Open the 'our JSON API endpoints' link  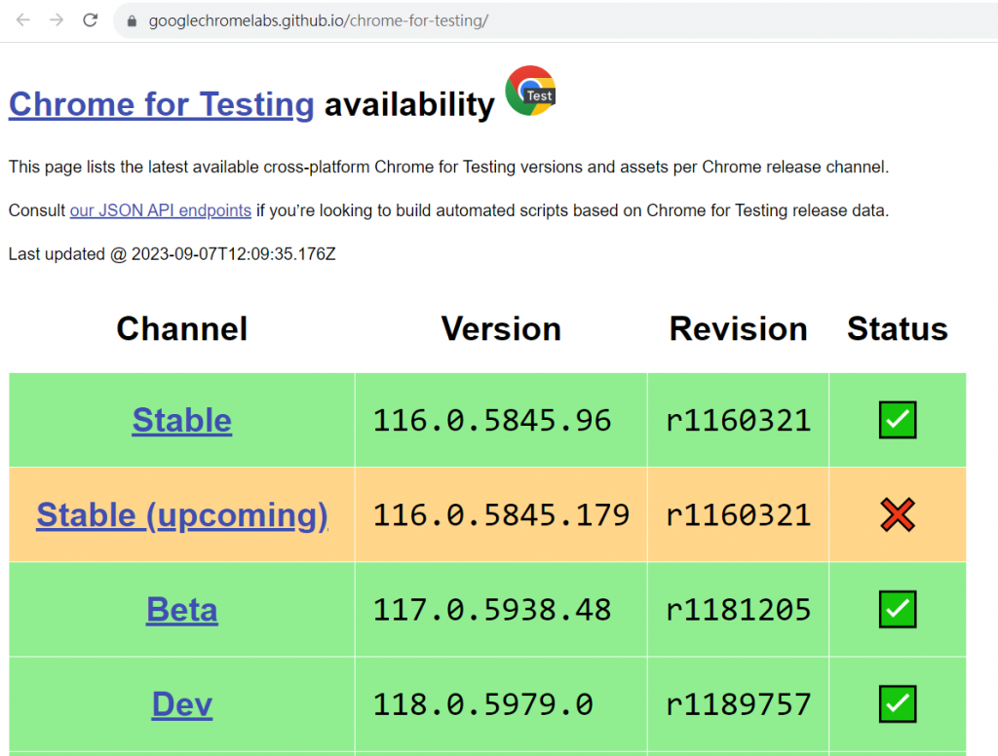161,210
